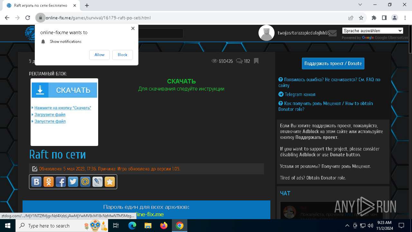Launch Microsoft Edge from taskbar

click(132, 226)
